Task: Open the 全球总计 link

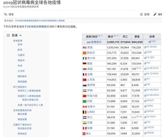Action: point(96,42)
